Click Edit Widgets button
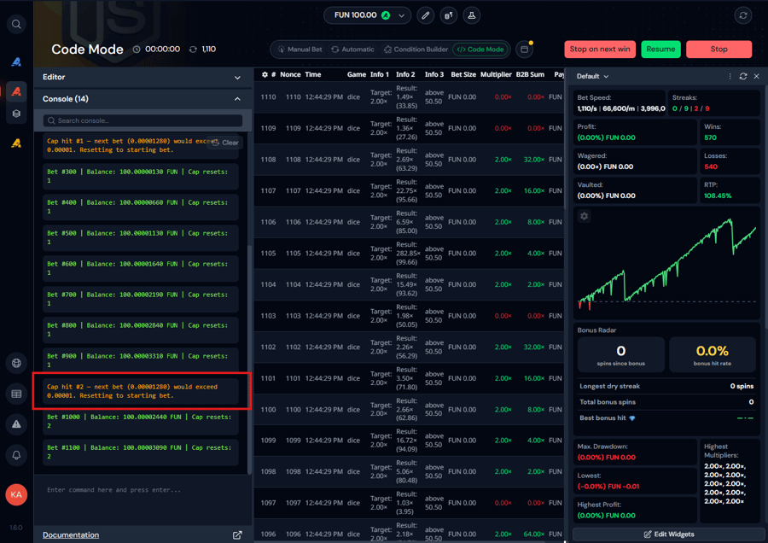The height and width of the screenshot is (543, 768). point(668,534)
